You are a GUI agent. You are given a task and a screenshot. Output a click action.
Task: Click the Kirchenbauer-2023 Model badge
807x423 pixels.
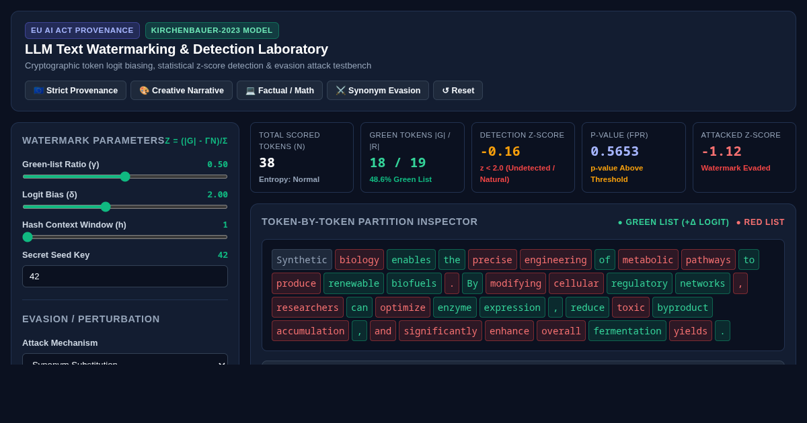pyautogui.click(x=212, y=30)
